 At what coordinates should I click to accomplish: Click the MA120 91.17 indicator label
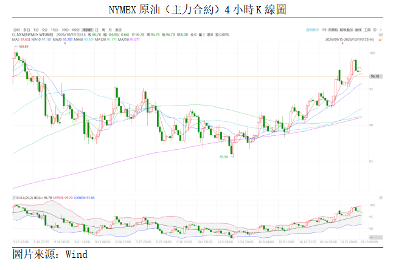point(106,39)
